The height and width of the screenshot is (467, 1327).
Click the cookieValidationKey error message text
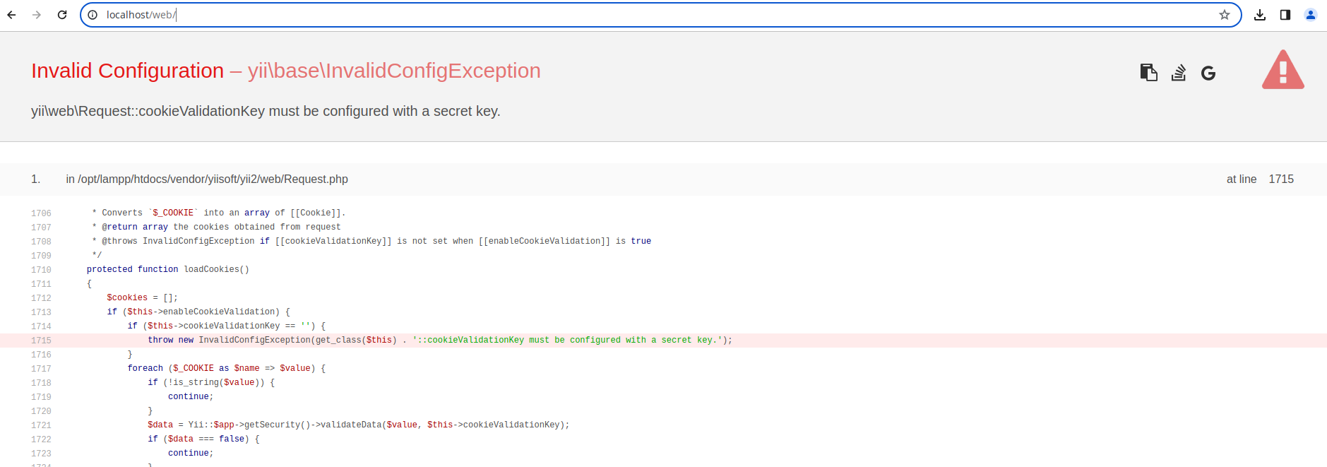pos(266,111)
